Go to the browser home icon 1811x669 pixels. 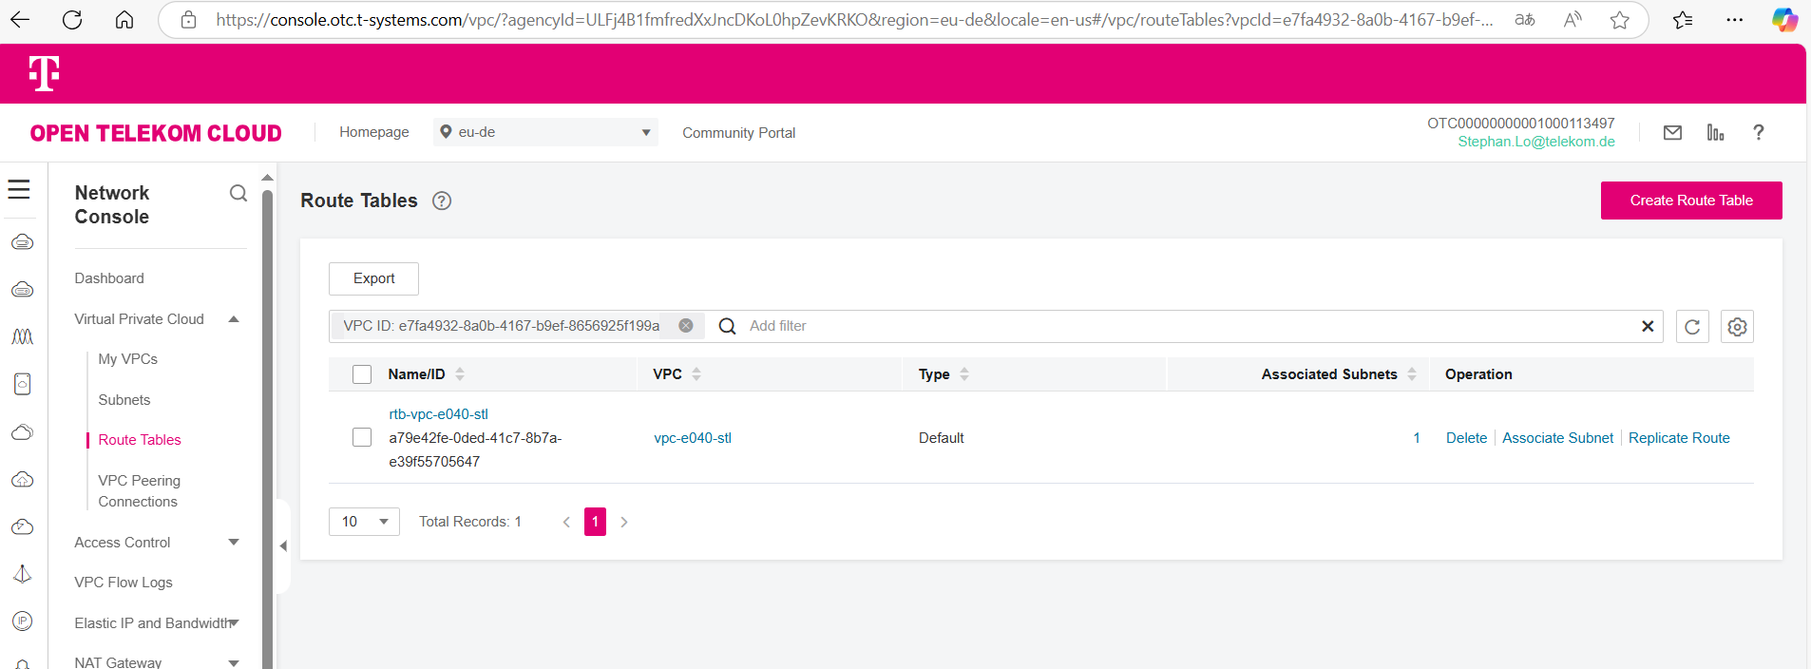[x=124, y=19]
